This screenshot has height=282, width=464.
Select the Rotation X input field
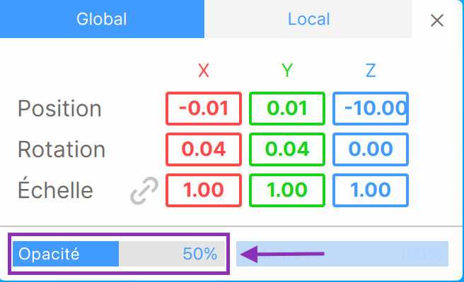(x=204, y=149)
